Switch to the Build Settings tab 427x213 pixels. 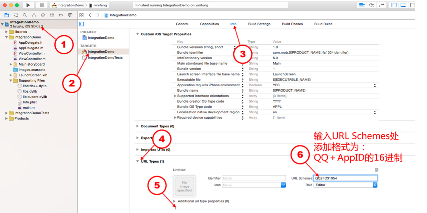tap(259, 24)
